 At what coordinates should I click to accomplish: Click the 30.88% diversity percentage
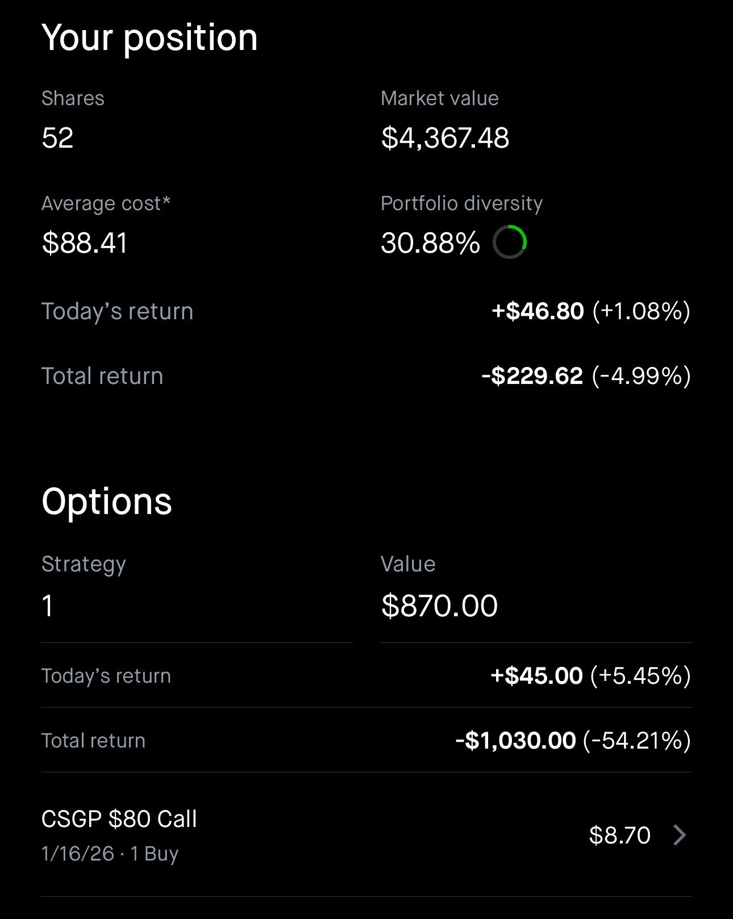pos(430,243)
